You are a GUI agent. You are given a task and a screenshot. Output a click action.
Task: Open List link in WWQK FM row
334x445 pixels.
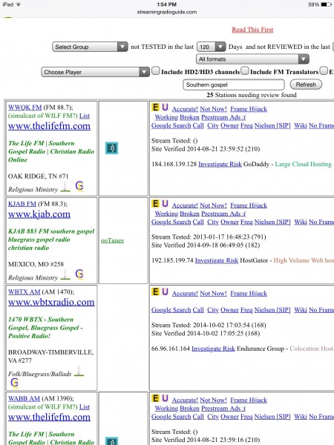[85, 116]
